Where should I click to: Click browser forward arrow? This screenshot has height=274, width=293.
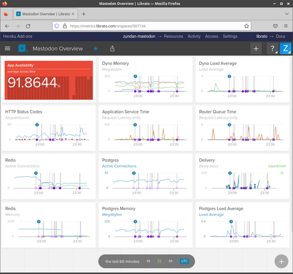18,26
